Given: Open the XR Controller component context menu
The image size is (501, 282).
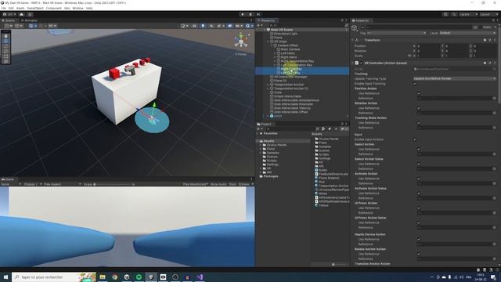Looking at the screenshot, I should [495, 63].
